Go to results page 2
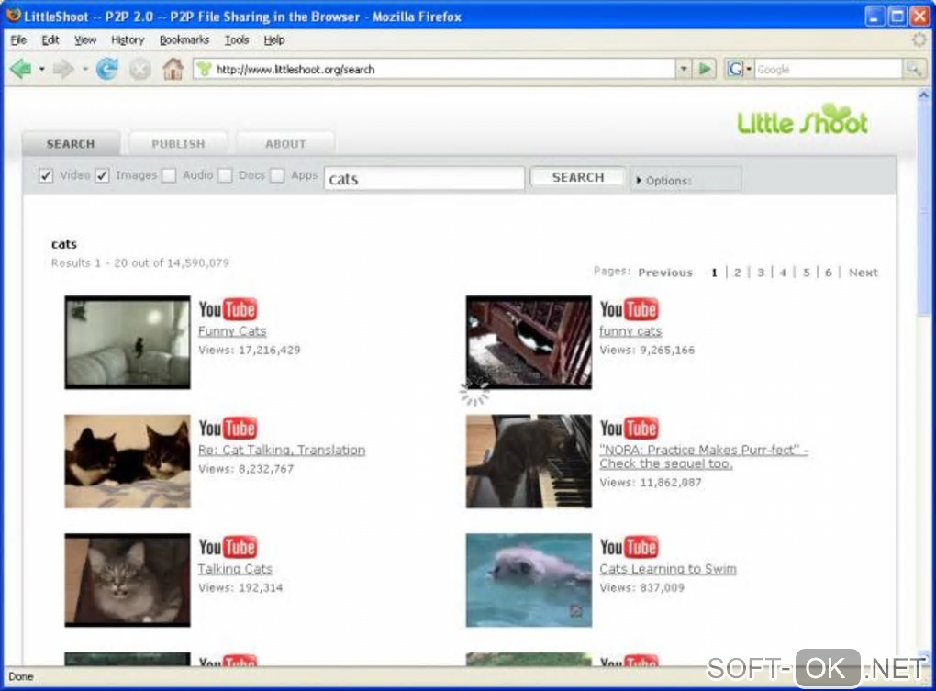This screenshot has width=936, height=691. (737, 273)
